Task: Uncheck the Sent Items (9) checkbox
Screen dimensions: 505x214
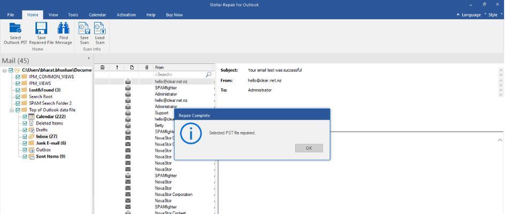Action: coord(25,156)
